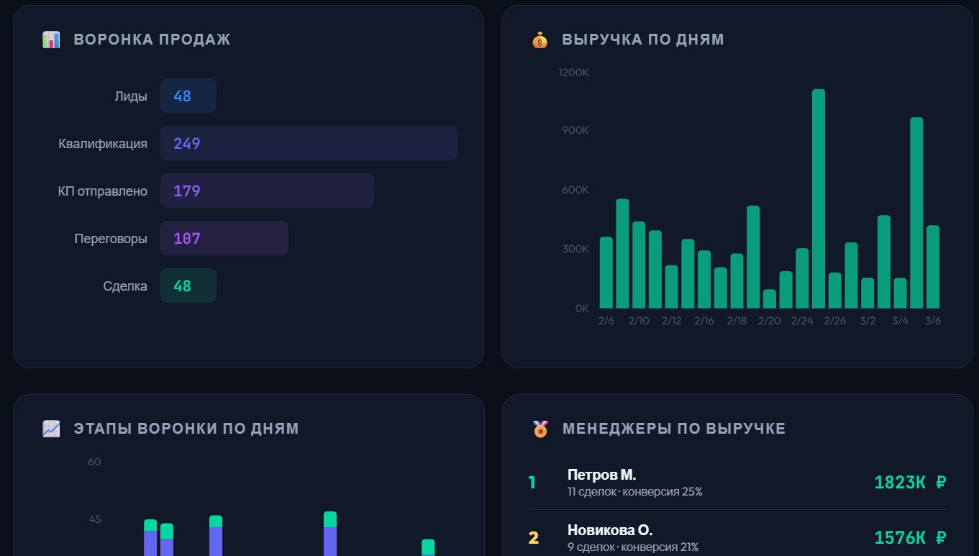The height and width of the screenshot is (556, 979).
Task: Click the medal icon beside Менеджеры по выручке
Action: click(539, 429)
